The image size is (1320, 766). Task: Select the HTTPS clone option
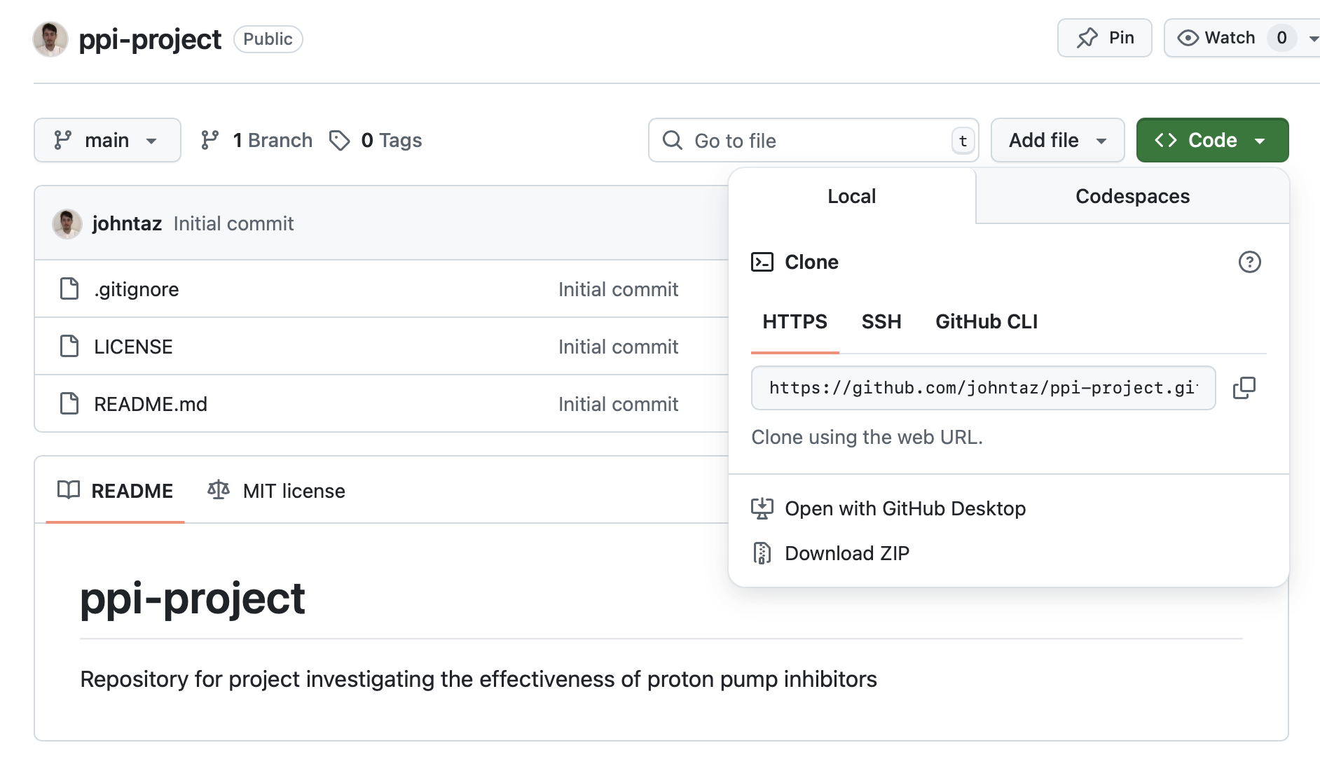point(795,321)
